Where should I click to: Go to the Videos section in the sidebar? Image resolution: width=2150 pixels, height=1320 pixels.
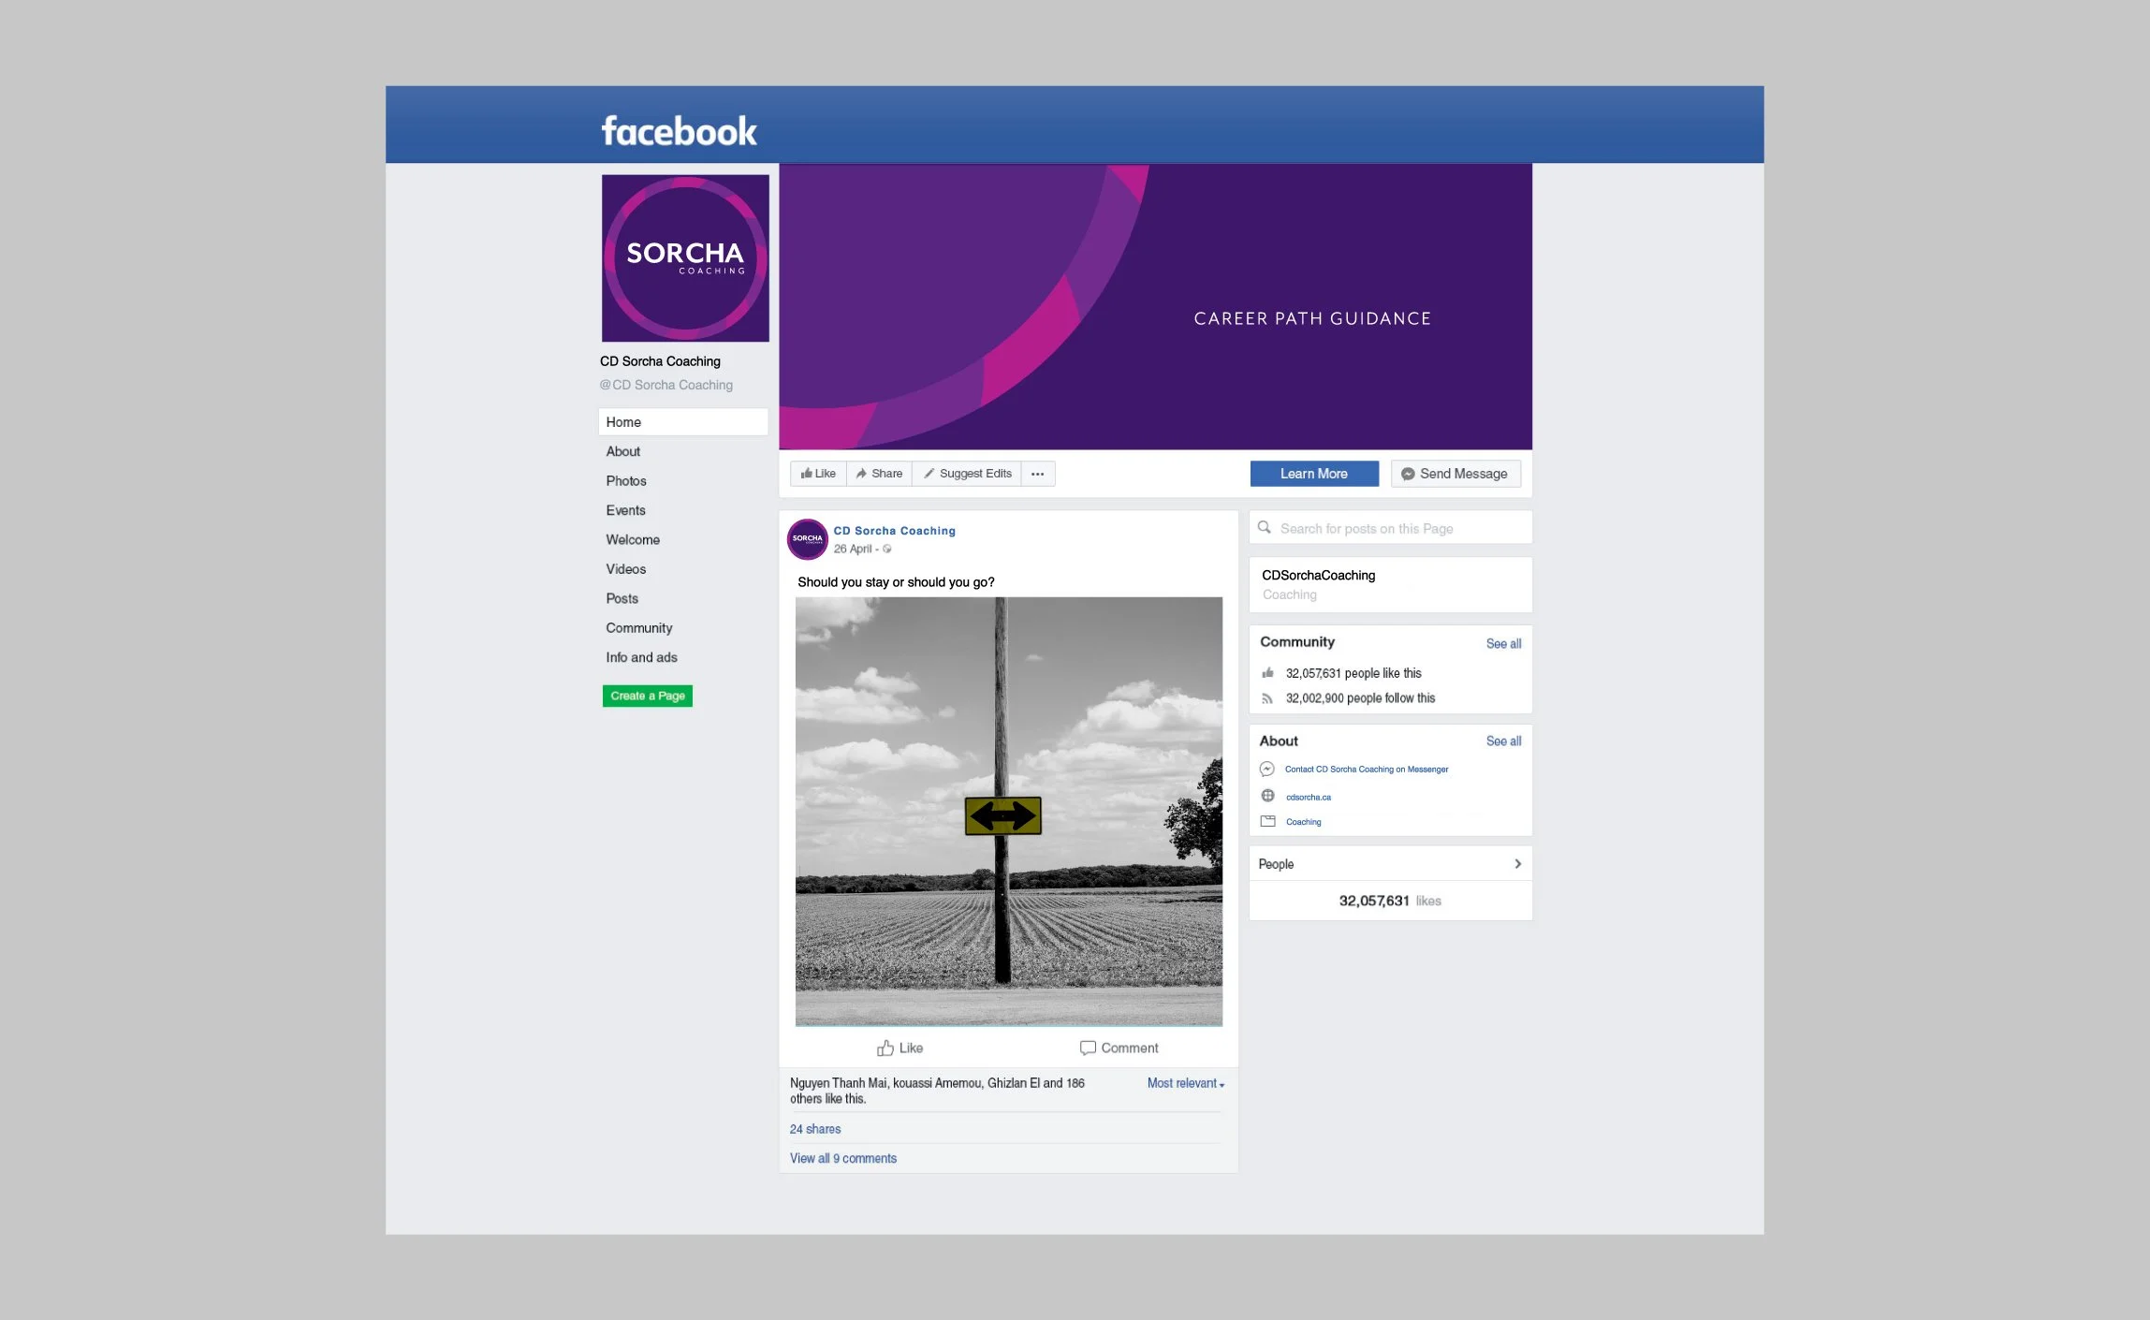pos(625,568)
